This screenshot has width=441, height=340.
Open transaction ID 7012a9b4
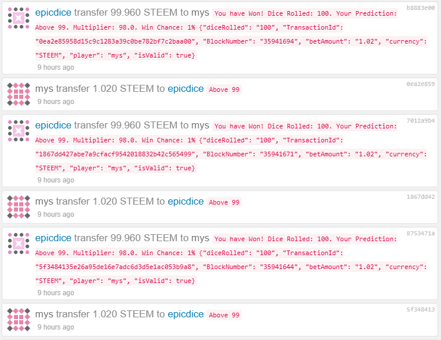coord(421,120)
